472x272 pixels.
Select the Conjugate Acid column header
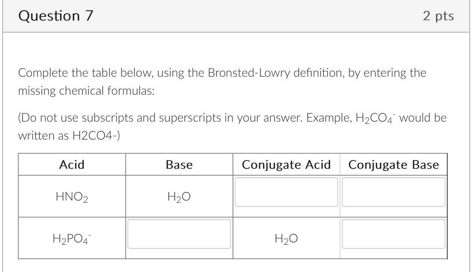tap(286, 164)
